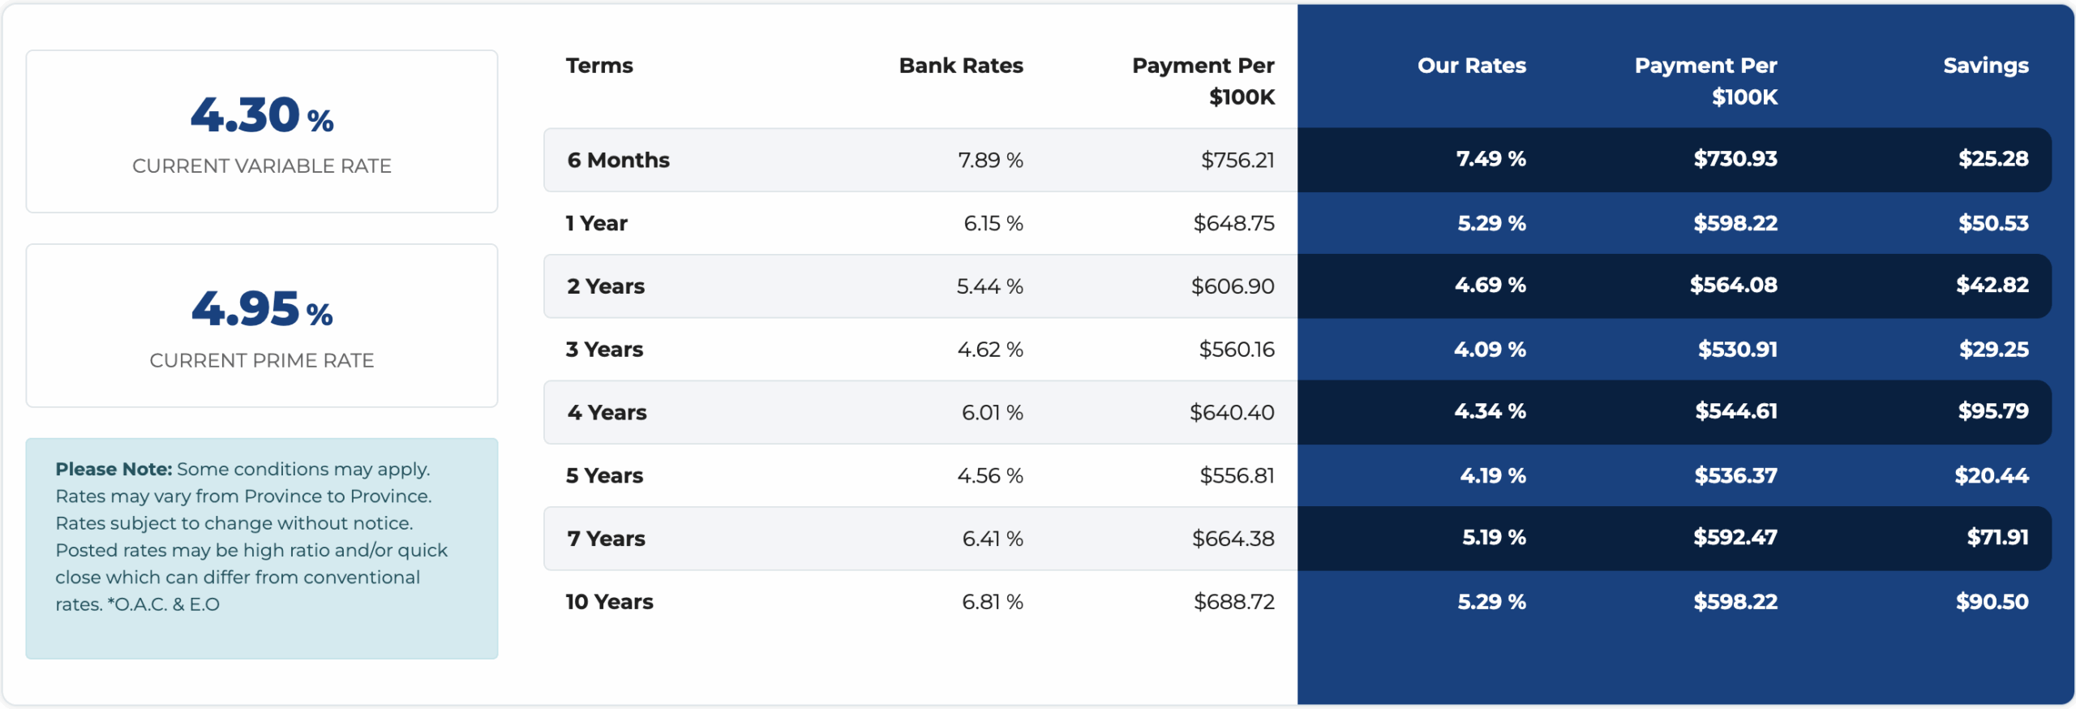Screen dimensions: 2076x709
Task: Click the $664.38 bank payment value
Action: coord(1233,539)
